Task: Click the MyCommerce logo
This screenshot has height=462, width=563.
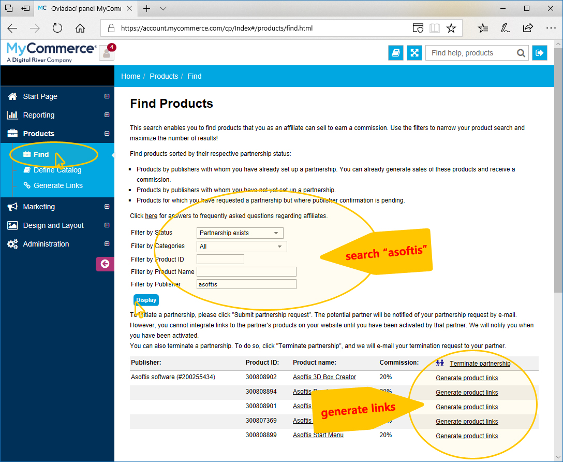Action: [x=51, y=52]
